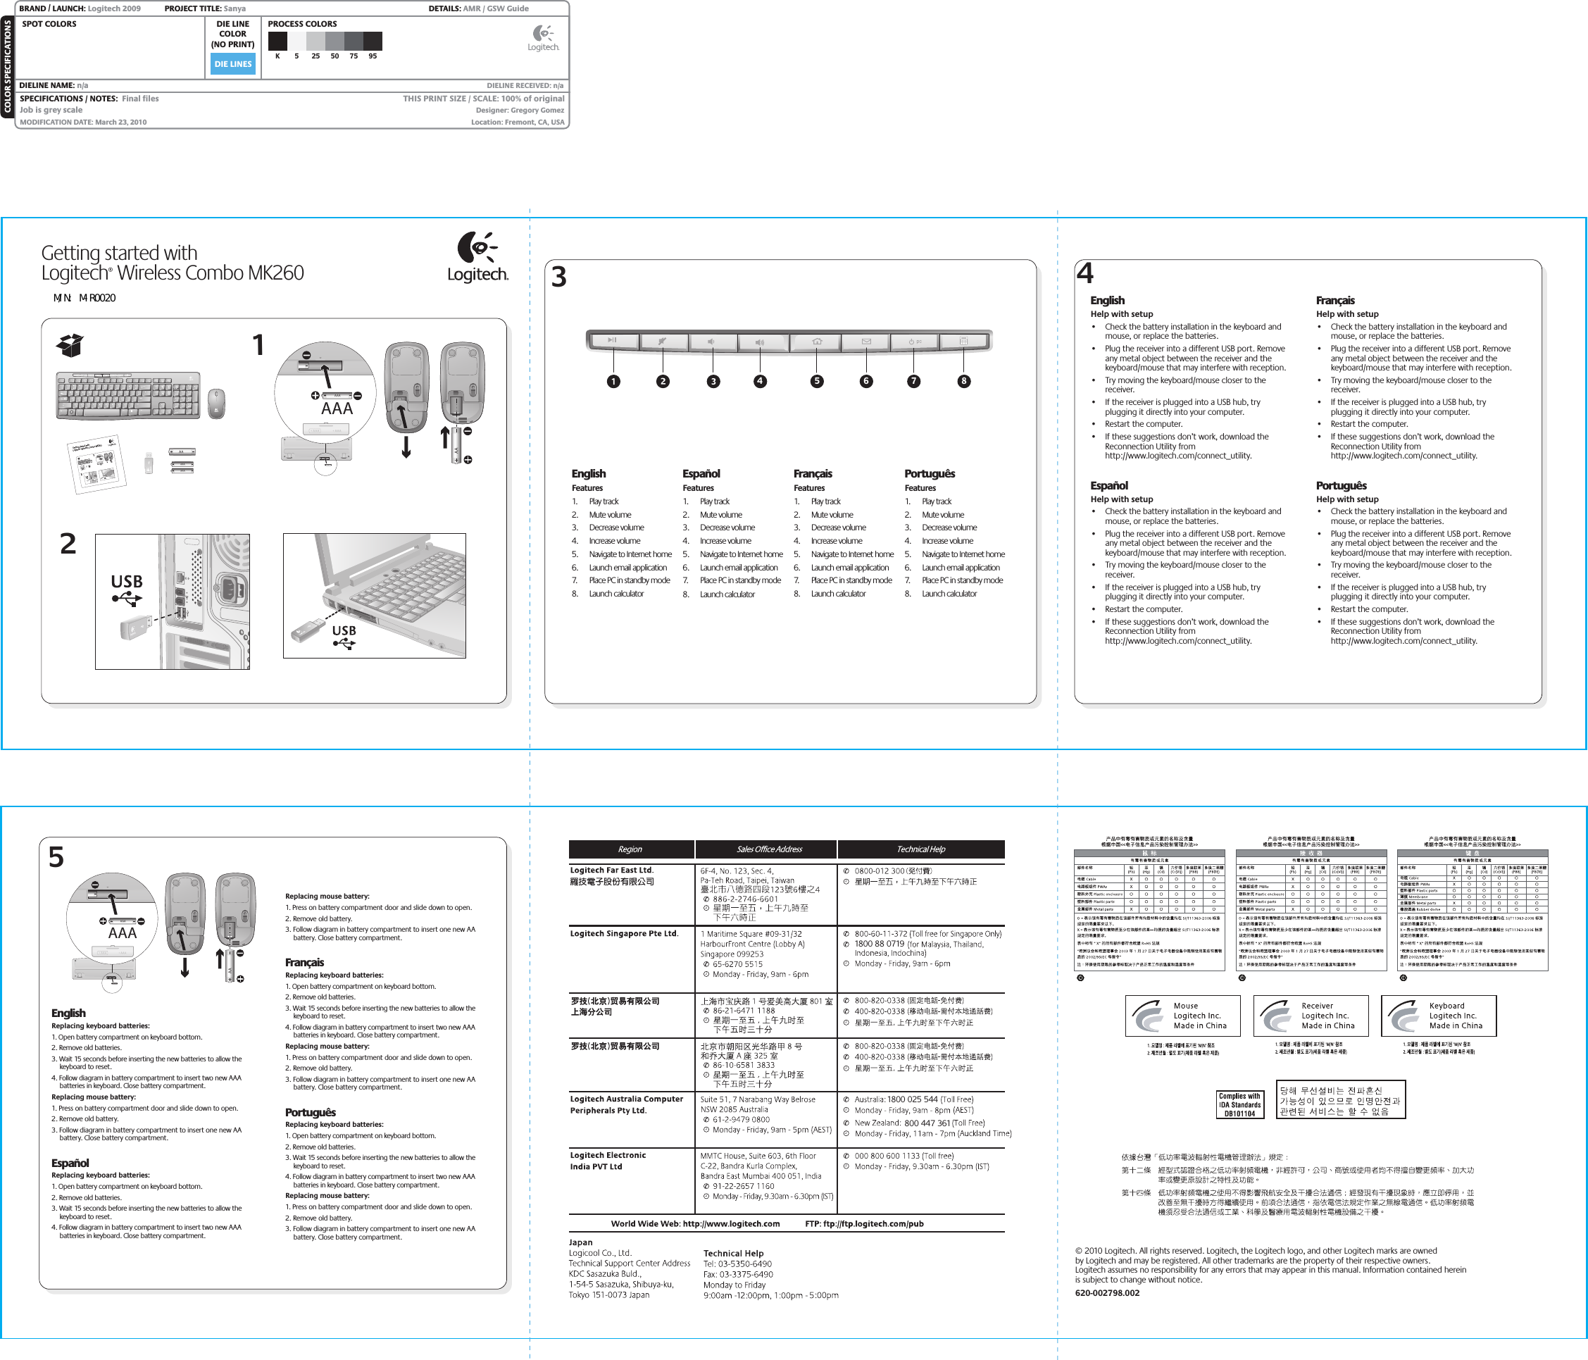Open the connect_utility URL under Español Help with setup
Viewport: 1588px width, 1360px height.
(1178, 641)
